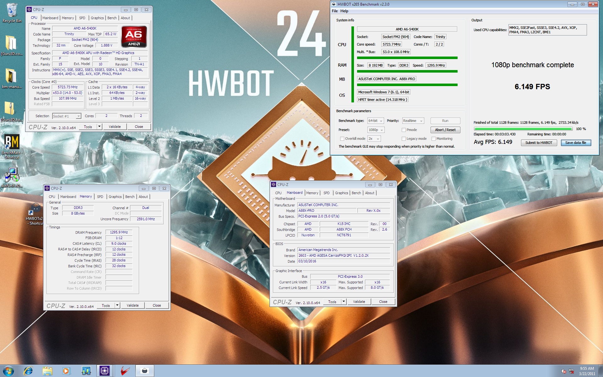Expand Tools arrow in top CPU-Z window
Viewport: 603px width, 377px height.
pos(100,127)
